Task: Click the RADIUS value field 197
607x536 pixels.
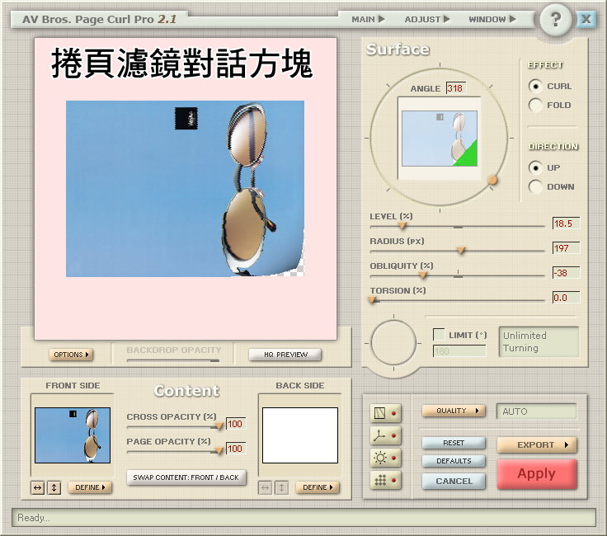Action: [x=566, y=248]
